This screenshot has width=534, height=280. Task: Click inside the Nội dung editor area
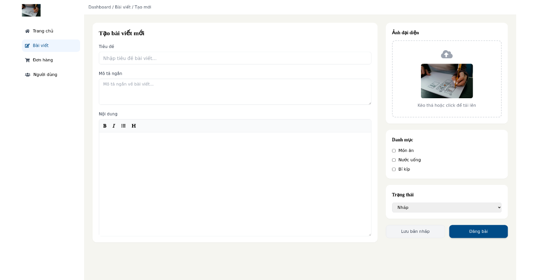[x=235, y=184]
